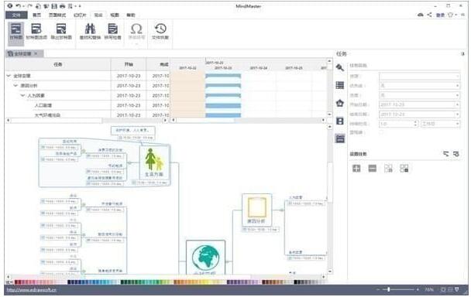Switch to the 视图 View tab
Image resolution: width=471 pixels, height=297 pixels.
click(115, 15)
